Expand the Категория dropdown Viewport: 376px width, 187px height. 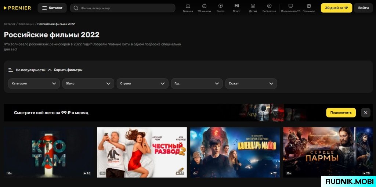(34, 83)
